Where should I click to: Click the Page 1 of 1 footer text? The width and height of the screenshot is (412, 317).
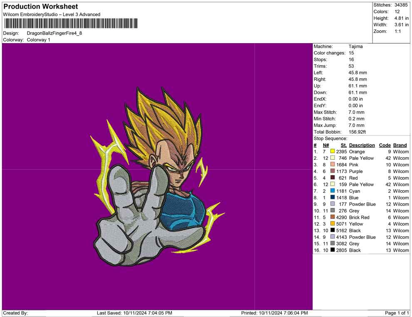click(397, 313)
